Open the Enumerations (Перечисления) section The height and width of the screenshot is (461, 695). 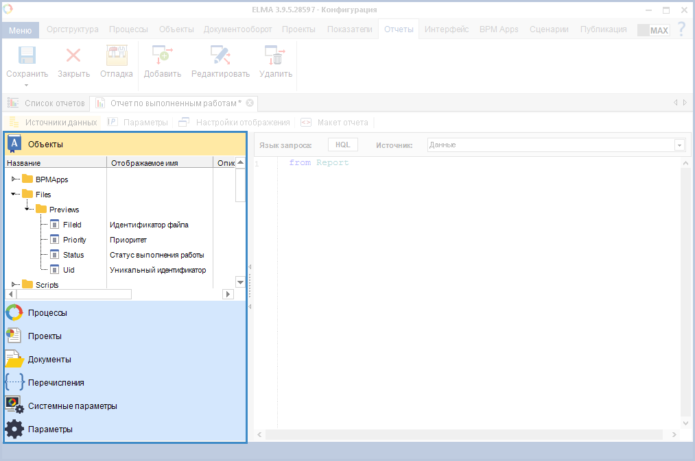[x=56, y=383]
